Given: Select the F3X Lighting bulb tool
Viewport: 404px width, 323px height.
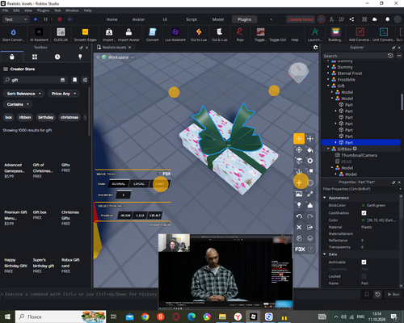Looking at the screenshot, I should (299, 205).
